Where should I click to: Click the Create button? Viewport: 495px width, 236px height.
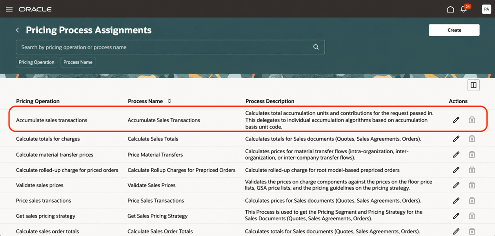(x=454, y=30)
